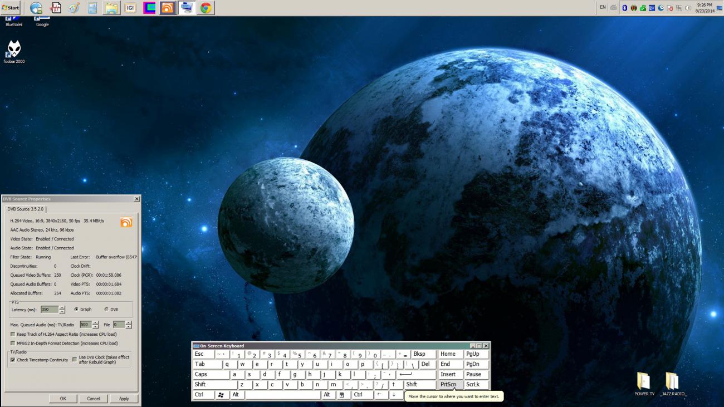The width and height of the screenshot is (724, 407).
Task: Click the Latency (ms) input field
Action: tap(49, 310)
